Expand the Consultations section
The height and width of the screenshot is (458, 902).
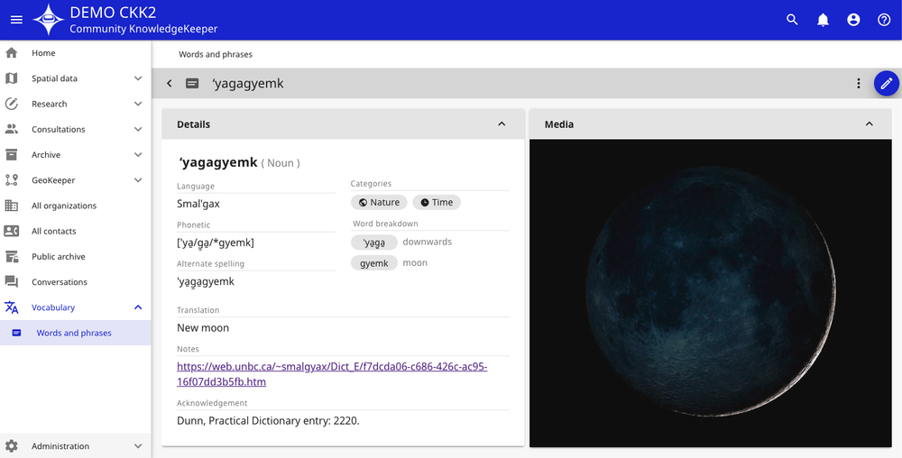138,129
